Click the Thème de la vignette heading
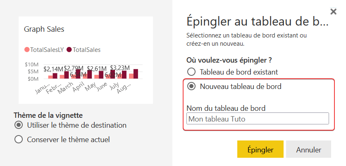 48,115
